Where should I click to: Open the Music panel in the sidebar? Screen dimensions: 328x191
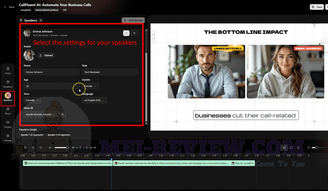8,111
